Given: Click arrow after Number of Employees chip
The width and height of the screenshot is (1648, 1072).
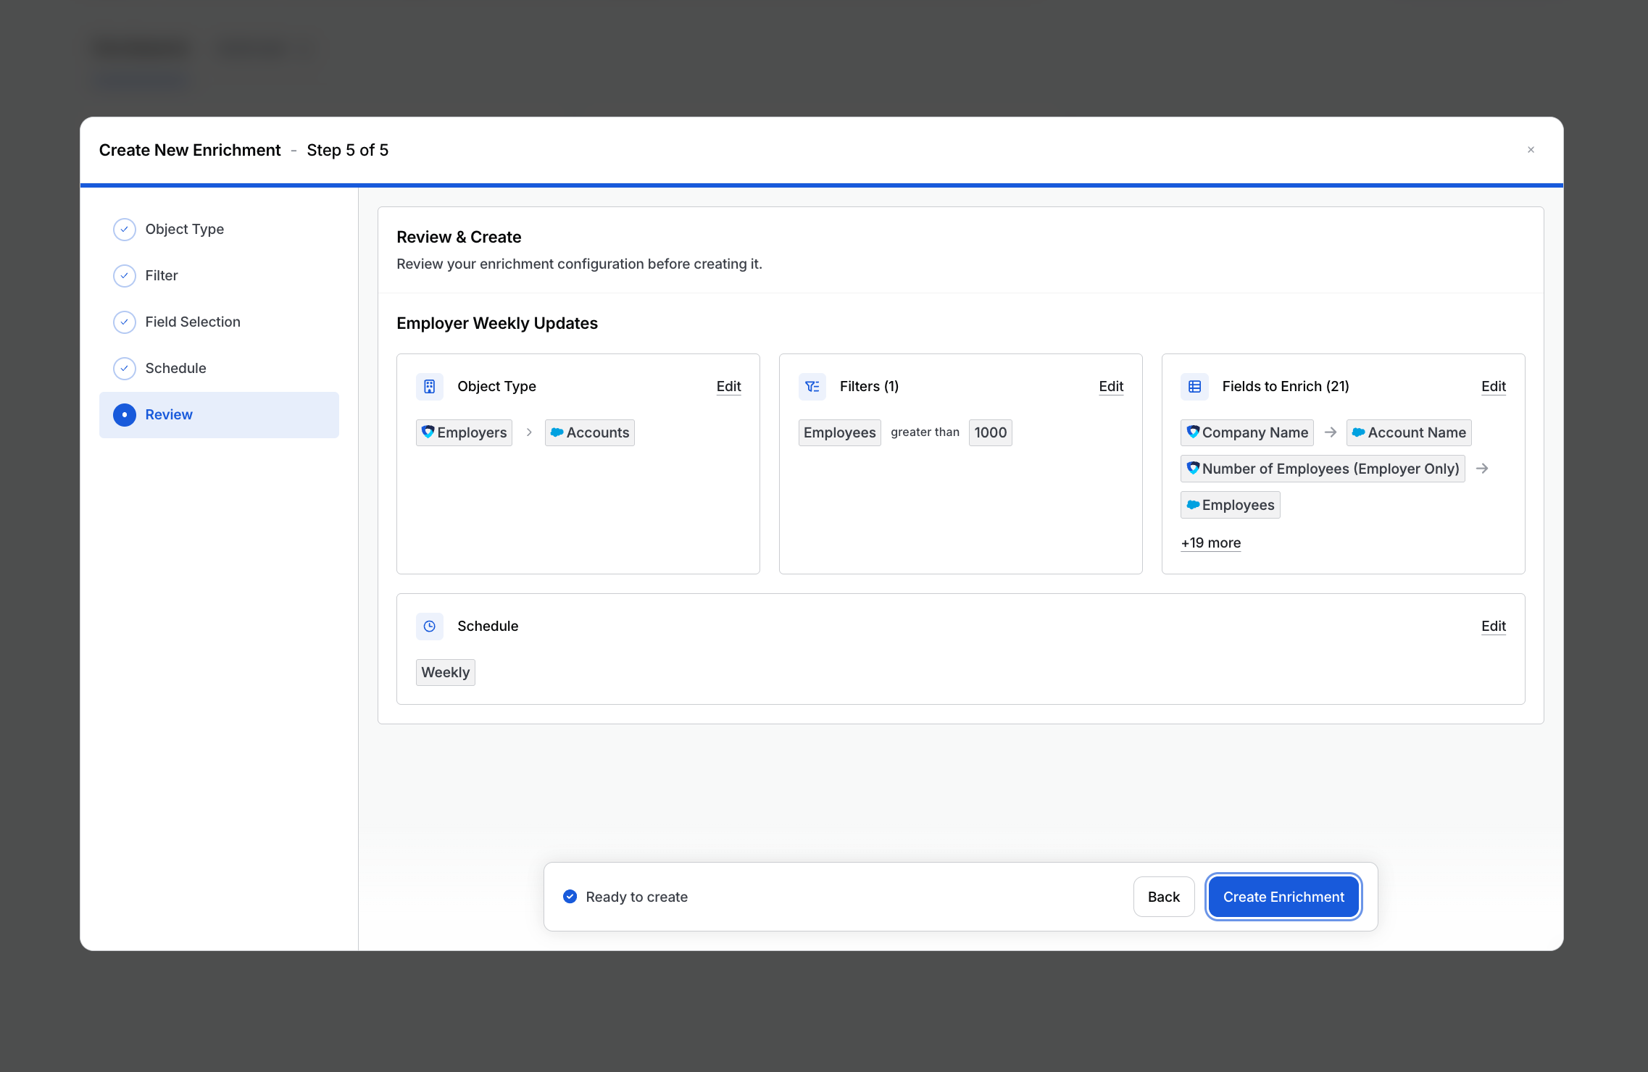Looking at the screenshot, I should 1482,469.
